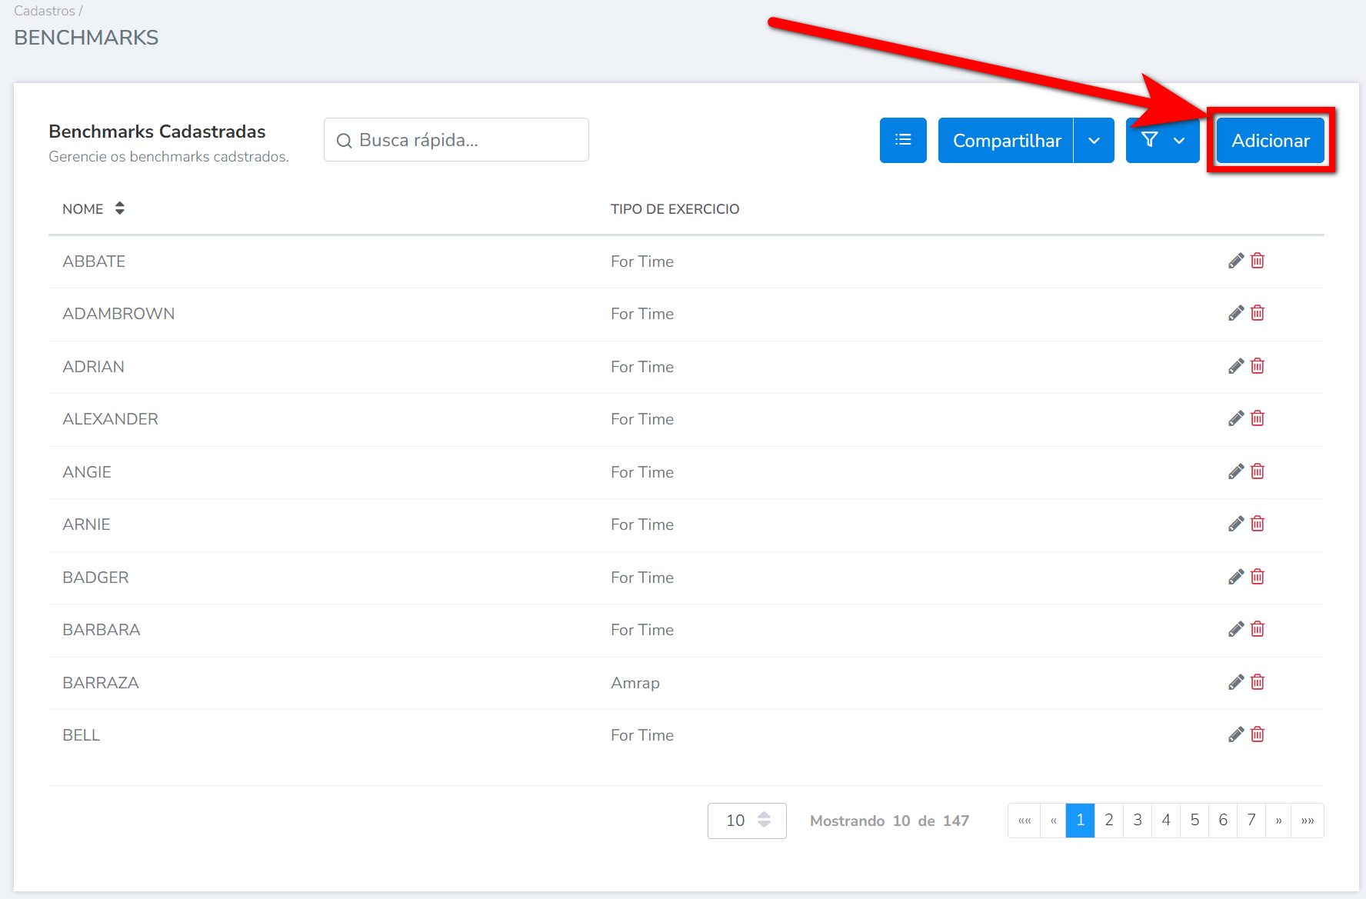Click the Adicionar button
Image resolution: width=1366 pixels, height=899 pixels.
pyautogui.click(x=1270, y=140)
